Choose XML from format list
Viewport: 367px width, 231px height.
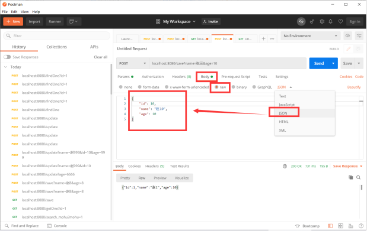[305, 131]
